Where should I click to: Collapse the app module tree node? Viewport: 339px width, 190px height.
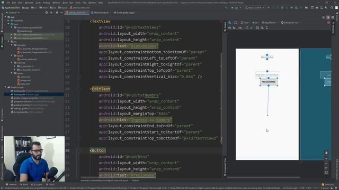[x=6, y=17]
